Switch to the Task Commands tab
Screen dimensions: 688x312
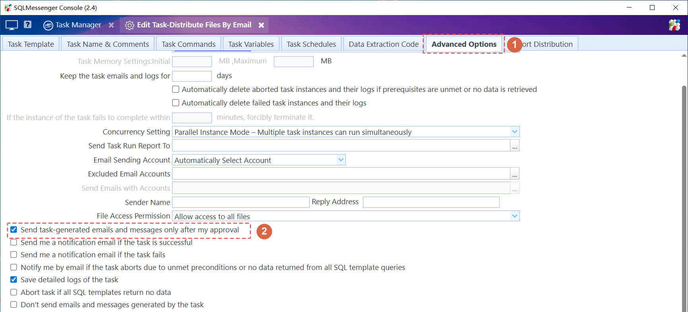(x=188, y=44)
